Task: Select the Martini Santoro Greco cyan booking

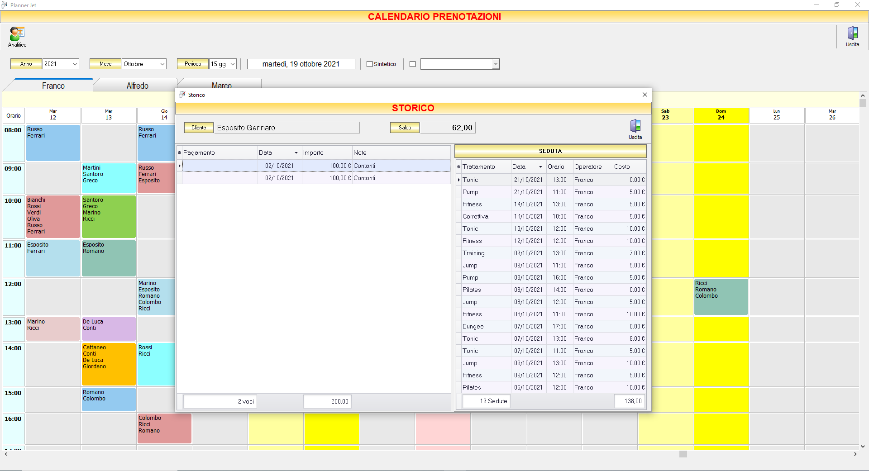Action: 109,178
